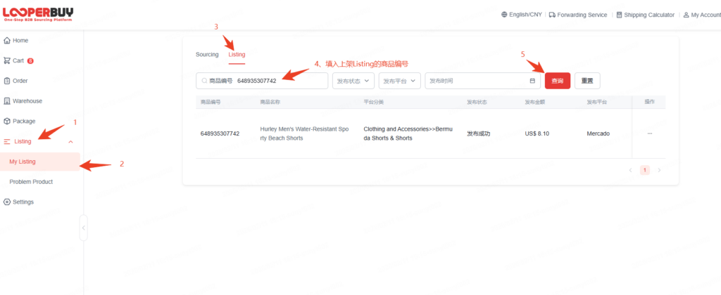The height and width of the screenshot is (295, 721).
Task: Open the Cart from sidebar
Action: pos(20,60)
